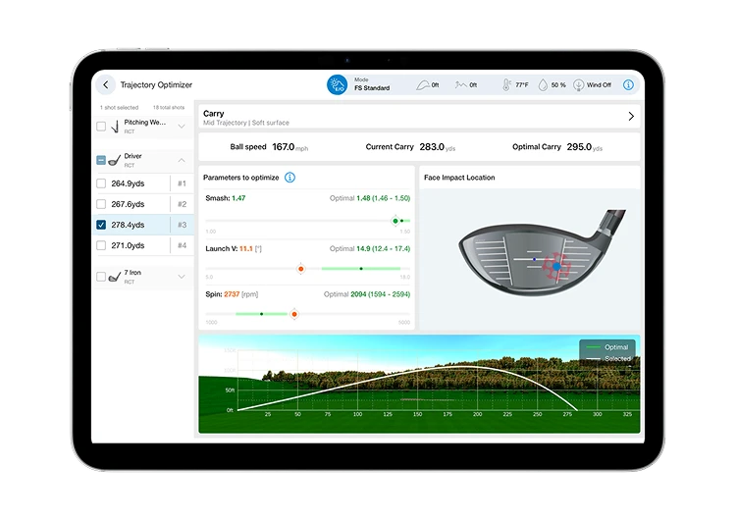Screen dimensions: 736x520
Task: Click the 77°F temperature value
Action: tap(521, 85)
